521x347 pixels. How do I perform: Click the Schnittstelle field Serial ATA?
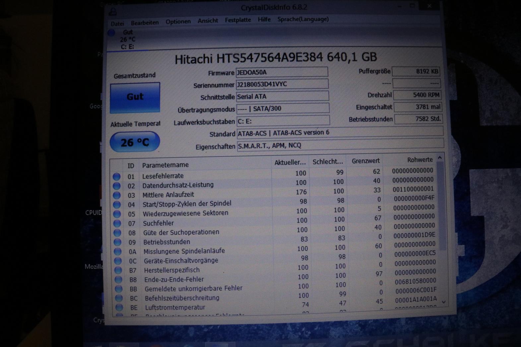(283, 96)
